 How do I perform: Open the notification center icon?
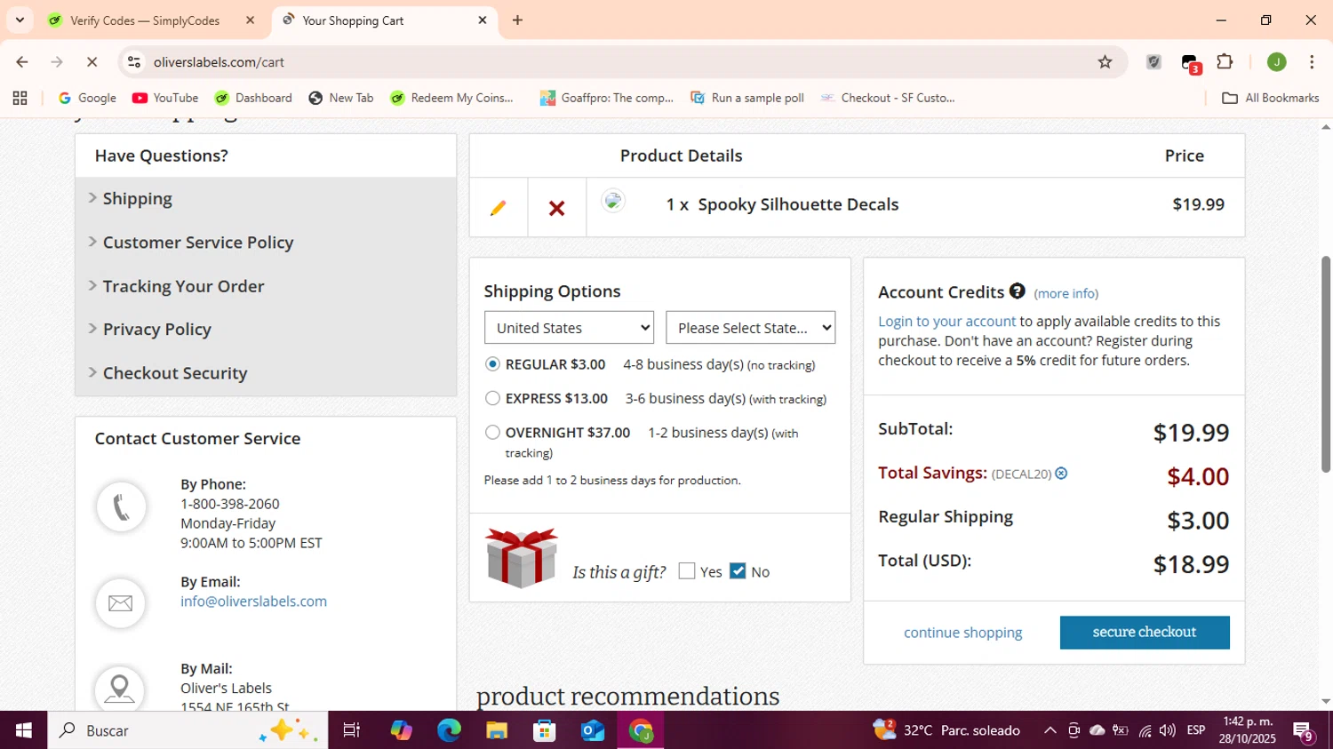point(1304,731)
